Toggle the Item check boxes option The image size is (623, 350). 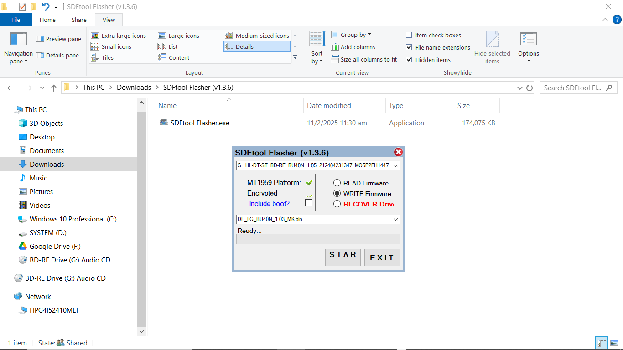409,35
